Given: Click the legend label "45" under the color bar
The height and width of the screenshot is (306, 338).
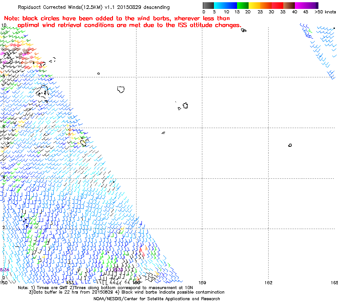Looking at the screenshot, I should tap(306, 12).
